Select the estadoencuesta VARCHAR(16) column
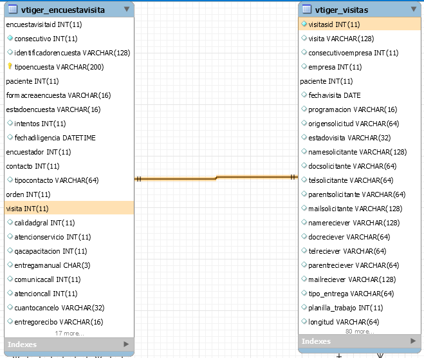Screen dimensions: 424x358 pos(69,109)
